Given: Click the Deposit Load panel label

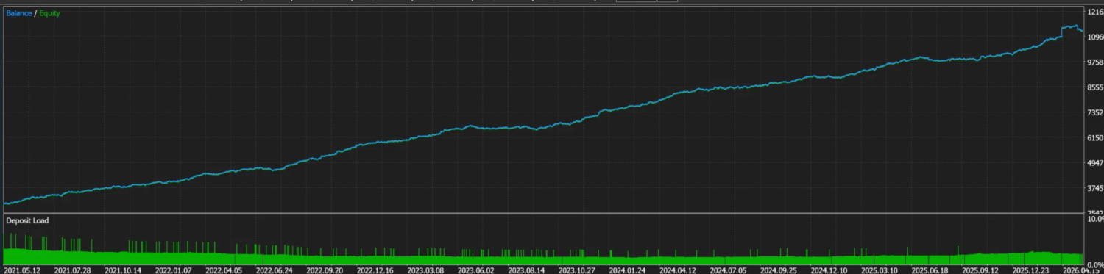Looking at the screenshot, I should [x=27, y=220].
